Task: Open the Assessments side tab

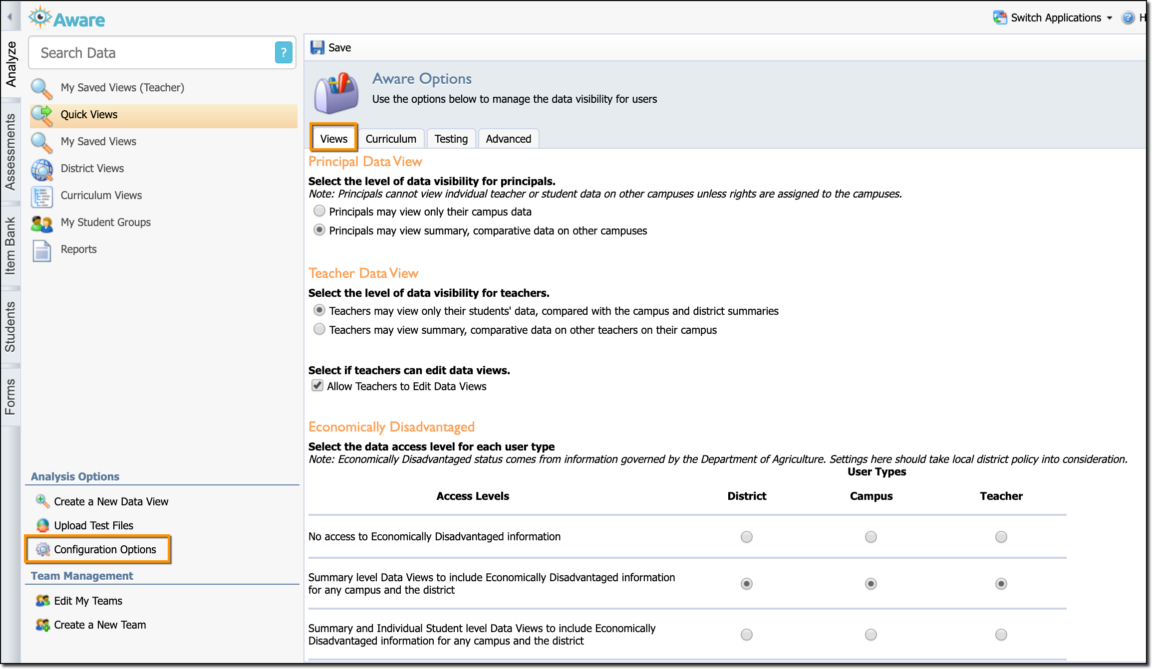Action: pos(11,152)
